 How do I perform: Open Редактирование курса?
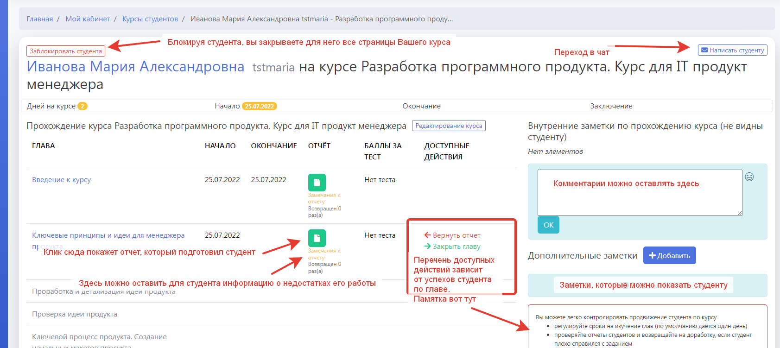[x=448, y=126]
